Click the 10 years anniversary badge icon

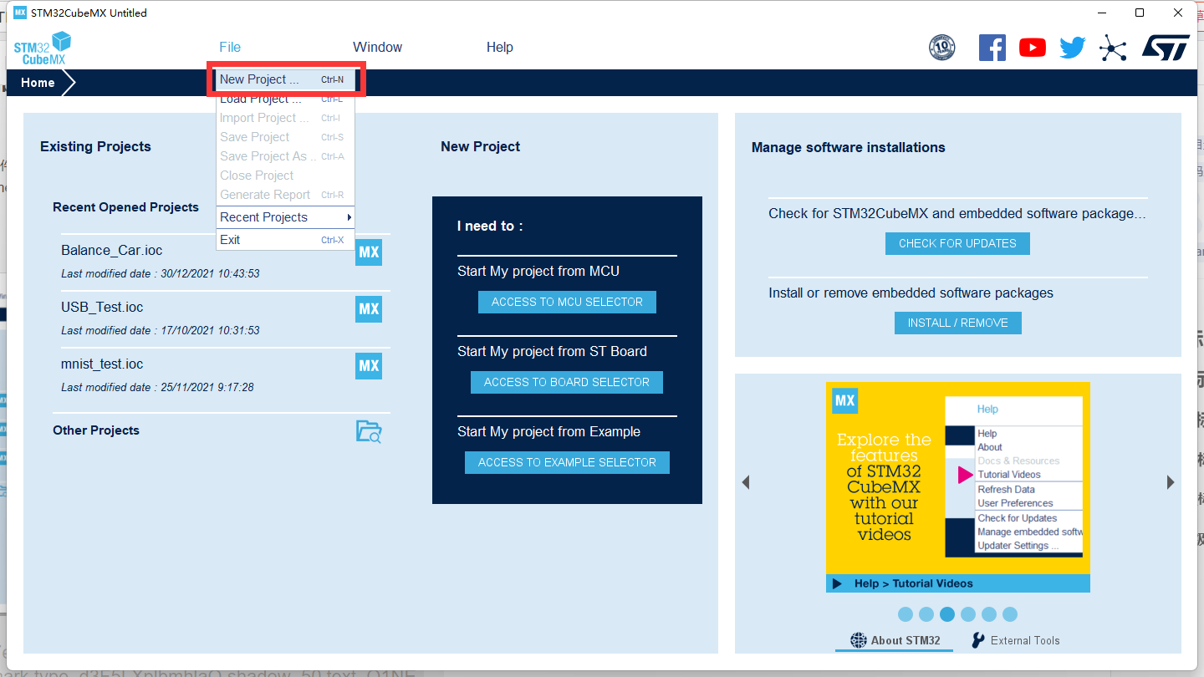942,48
